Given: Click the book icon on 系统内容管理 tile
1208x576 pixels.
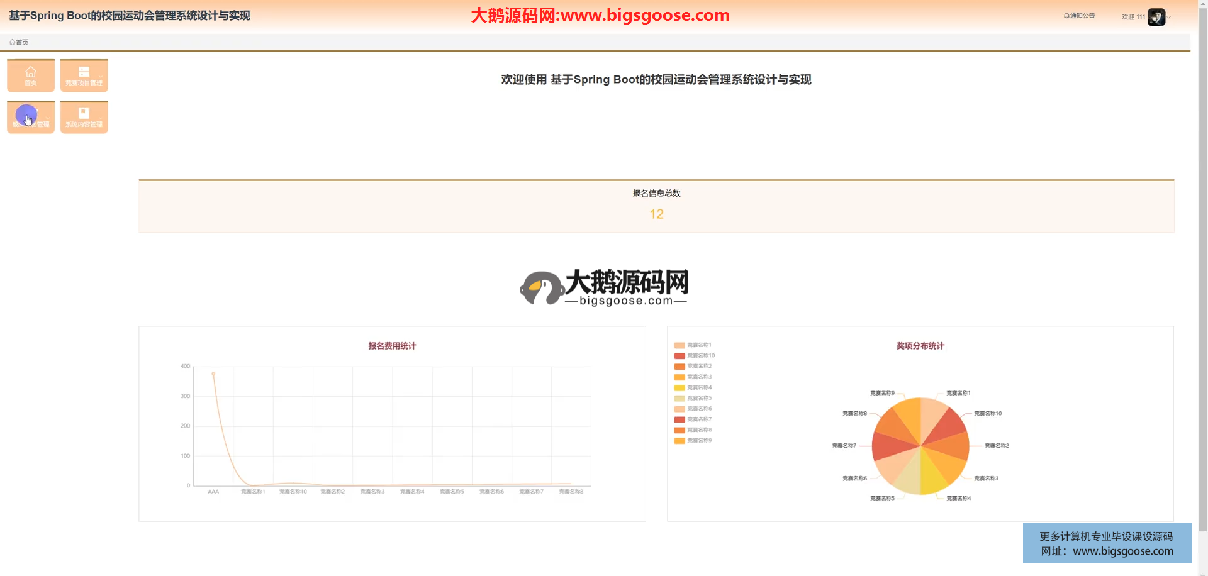Looking at the screenshot, I should (84, 113).
